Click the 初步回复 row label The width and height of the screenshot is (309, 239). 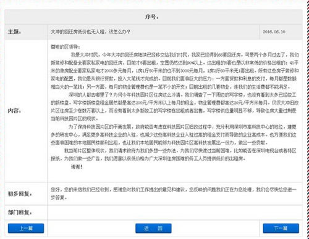(20, 193)
